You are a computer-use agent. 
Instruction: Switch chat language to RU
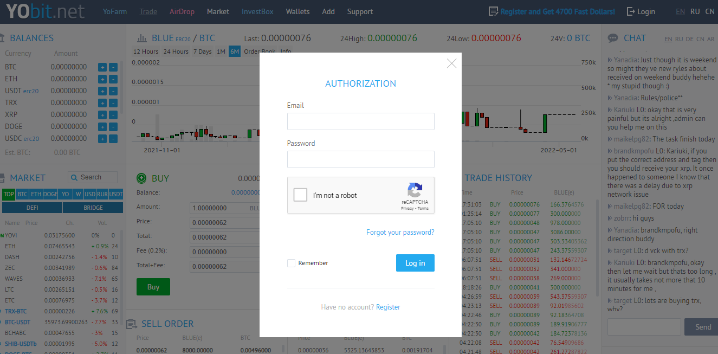679,39
